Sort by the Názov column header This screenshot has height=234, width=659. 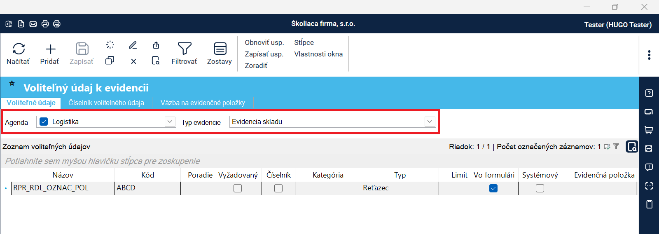point(63,175)
